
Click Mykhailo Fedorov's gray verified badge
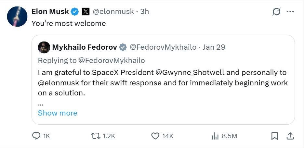click(123, 47)
